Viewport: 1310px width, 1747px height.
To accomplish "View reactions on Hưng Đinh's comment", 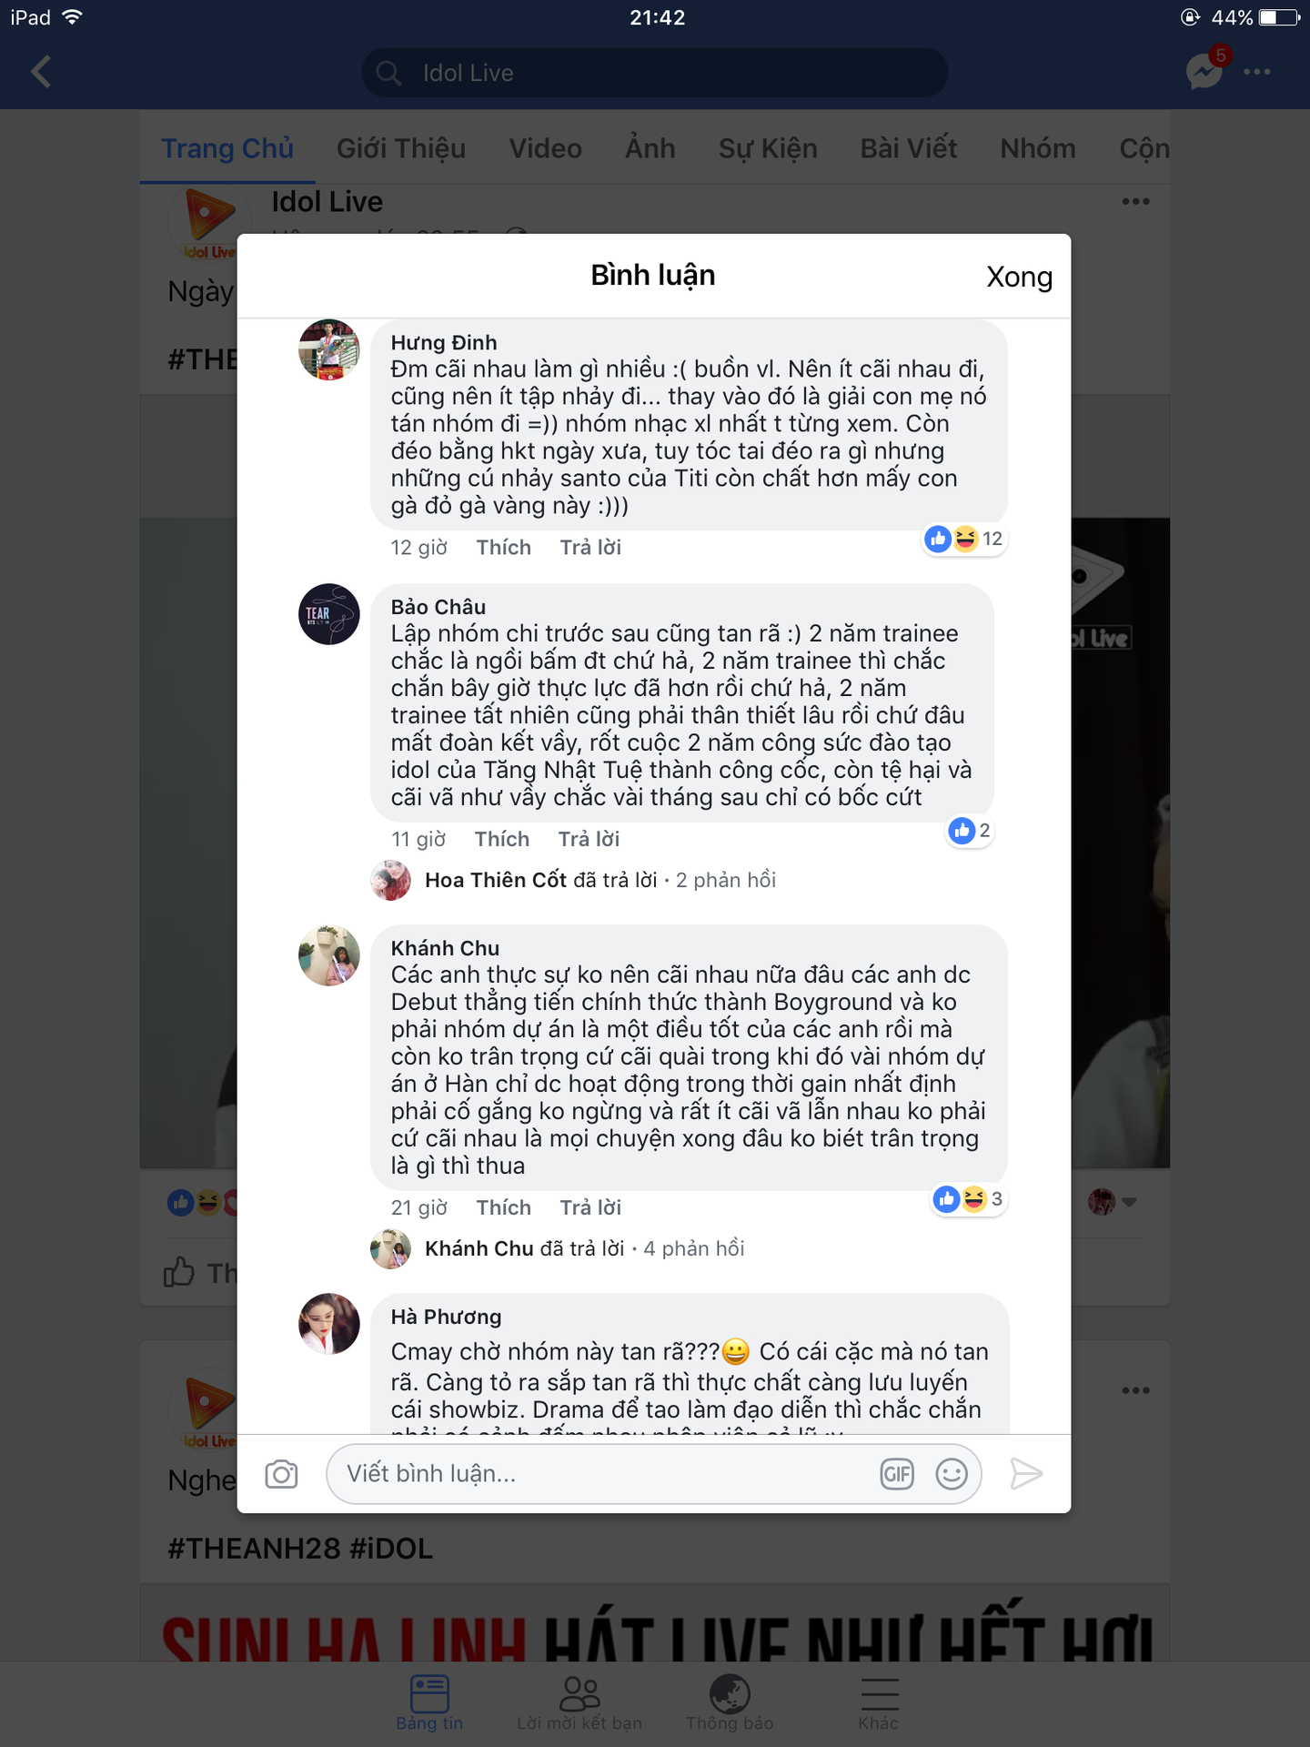I will 963,539.
